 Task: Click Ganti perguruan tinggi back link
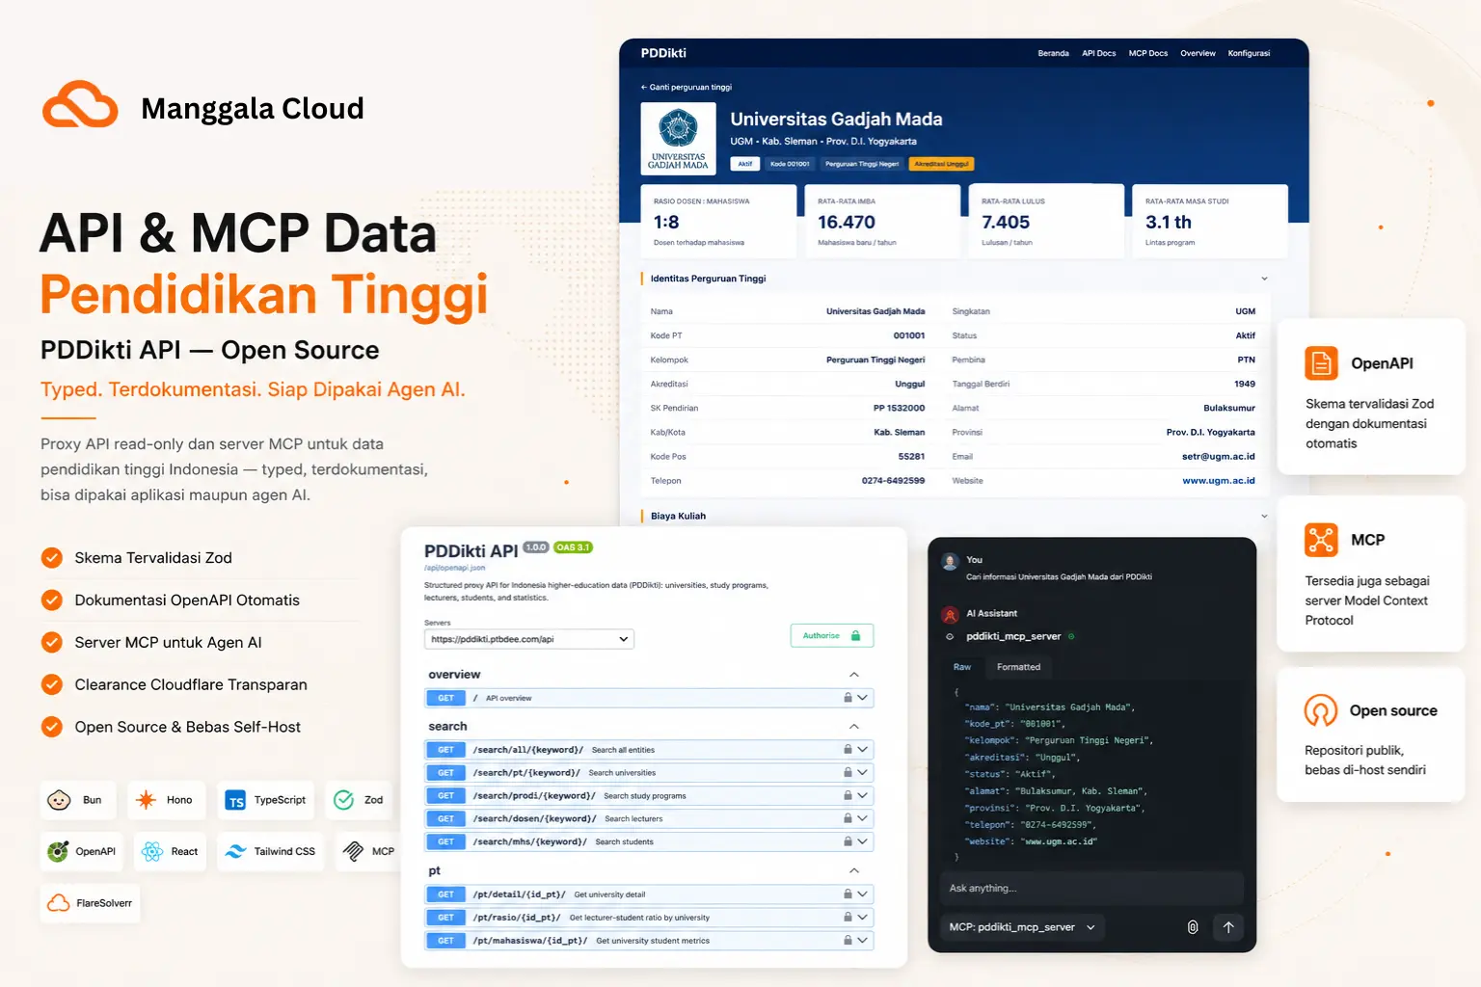[687, 87]
